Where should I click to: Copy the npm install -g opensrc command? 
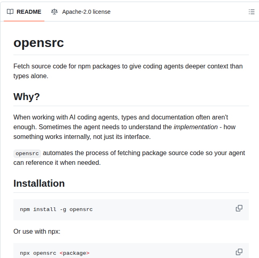tap(239, 208)
